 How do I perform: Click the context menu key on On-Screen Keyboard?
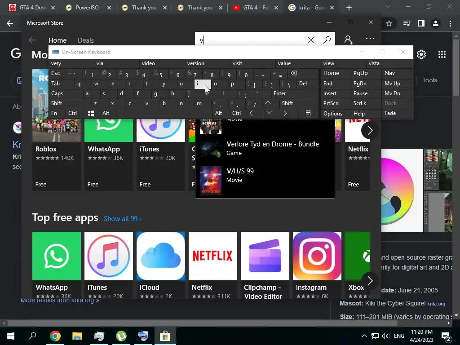(x=308, y=114)
